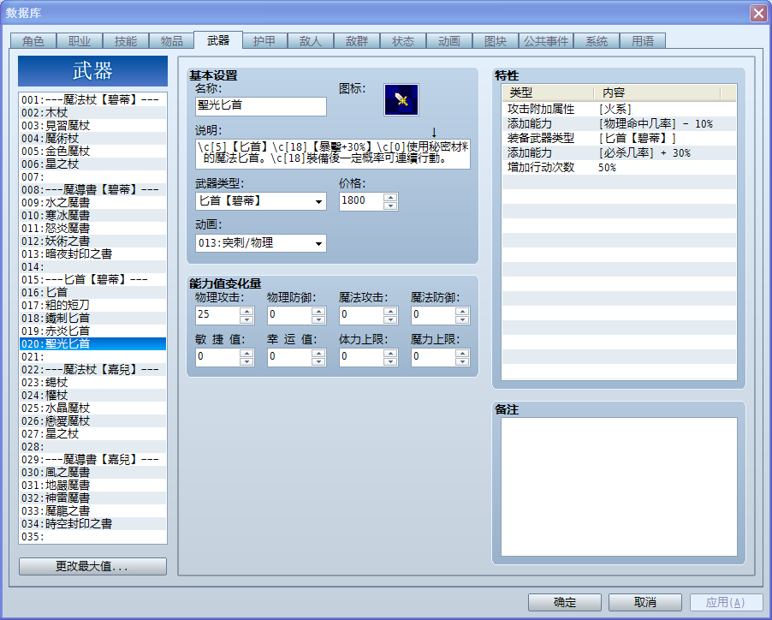Switch to the 系统 tab
Viewport: 772px width, 620px height.
(x=597, y=41)
